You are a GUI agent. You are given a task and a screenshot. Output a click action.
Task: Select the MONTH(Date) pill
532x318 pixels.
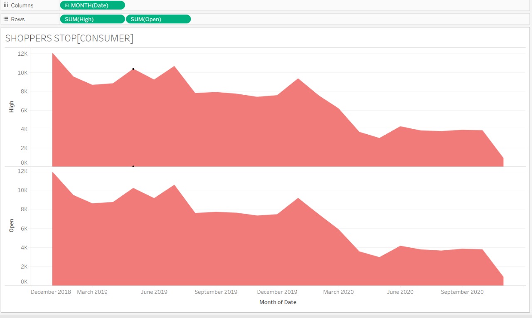tap(92, 5)
